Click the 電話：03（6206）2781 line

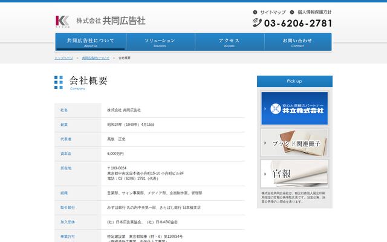[x=133, y=178]
